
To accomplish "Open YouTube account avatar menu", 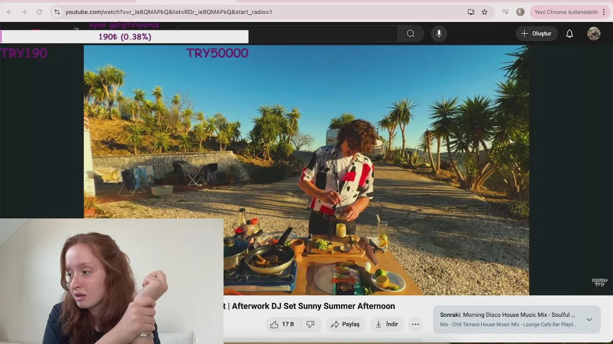I will click(x=594, y=33).
